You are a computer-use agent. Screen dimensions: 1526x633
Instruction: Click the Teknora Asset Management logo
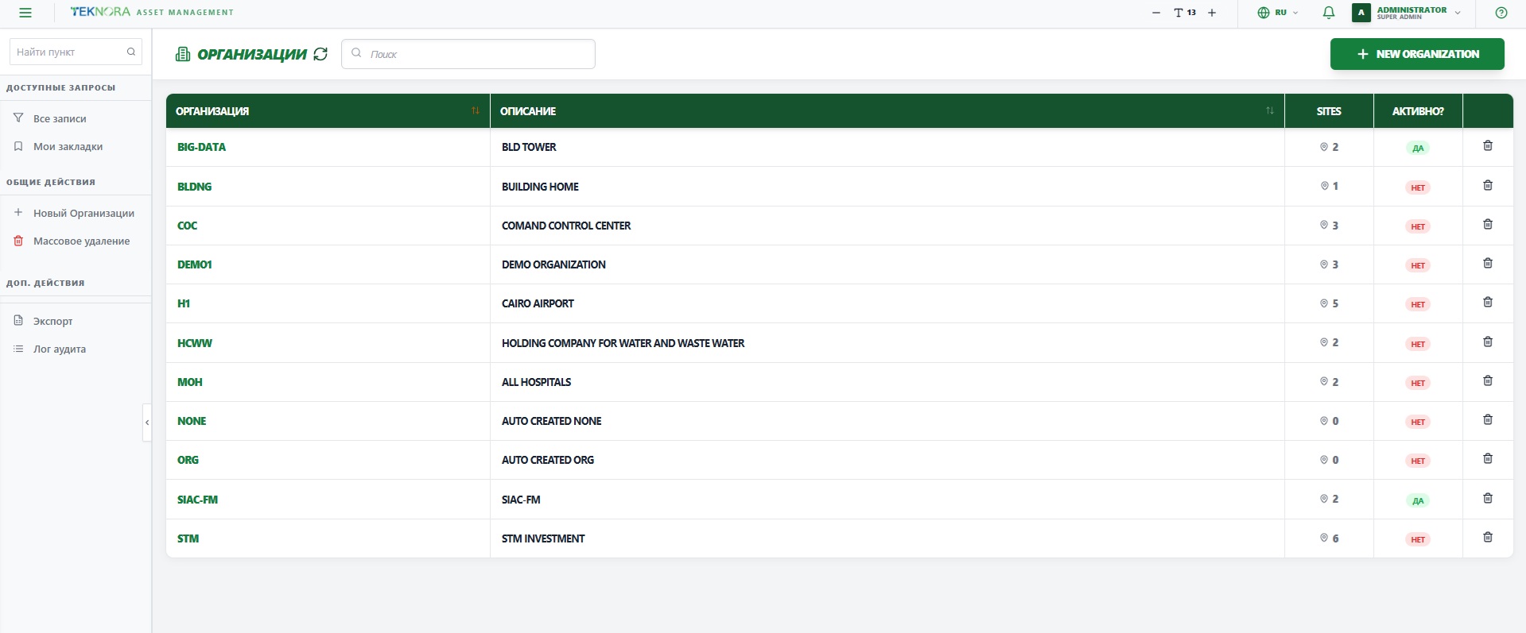point(152,12)
